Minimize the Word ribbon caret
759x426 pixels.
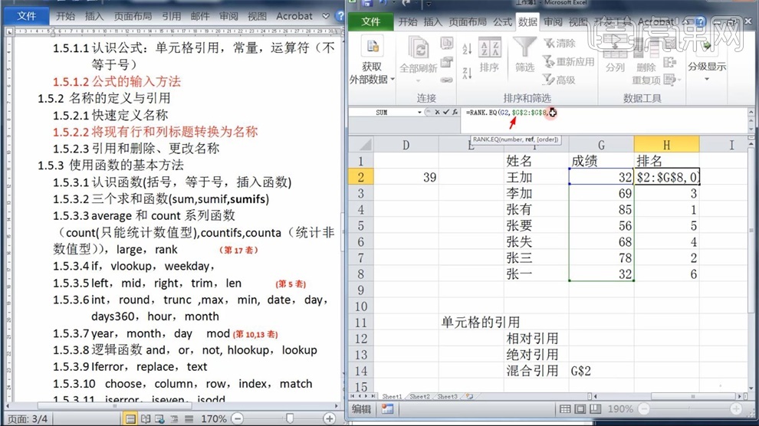click(326, 16)
